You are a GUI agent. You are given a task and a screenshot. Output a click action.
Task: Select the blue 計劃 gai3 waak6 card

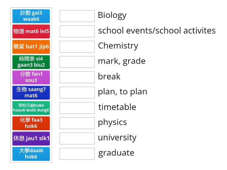point(31,16)
